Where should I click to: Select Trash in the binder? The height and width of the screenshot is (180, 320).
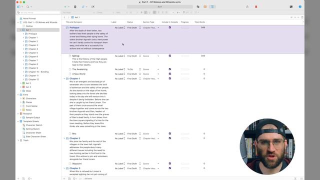pyautogui.click(x=25, y=140)
